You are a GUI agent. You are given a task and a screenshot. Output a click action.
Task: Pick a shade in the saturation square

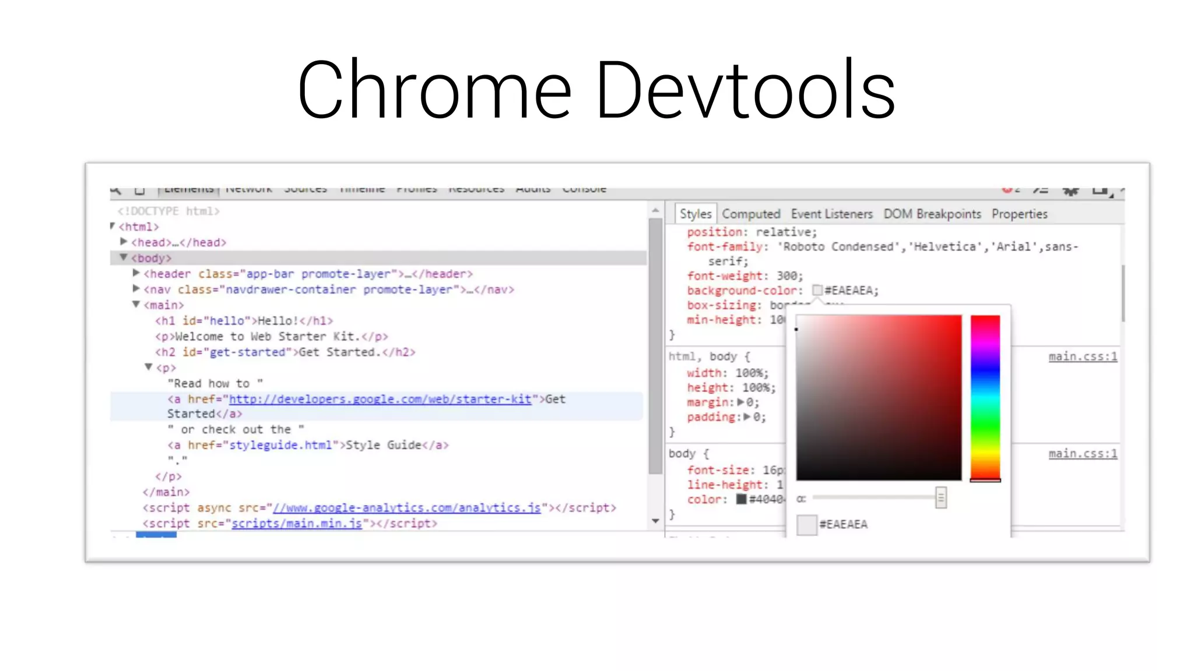[x=879, y=398]
